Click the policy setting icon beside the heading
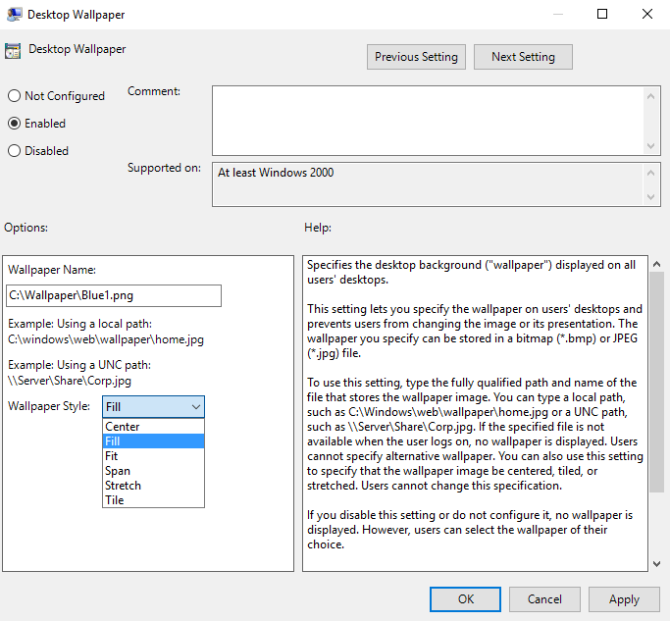The width and height of the screenshot is (670, 621). click(x=14, y=51)
